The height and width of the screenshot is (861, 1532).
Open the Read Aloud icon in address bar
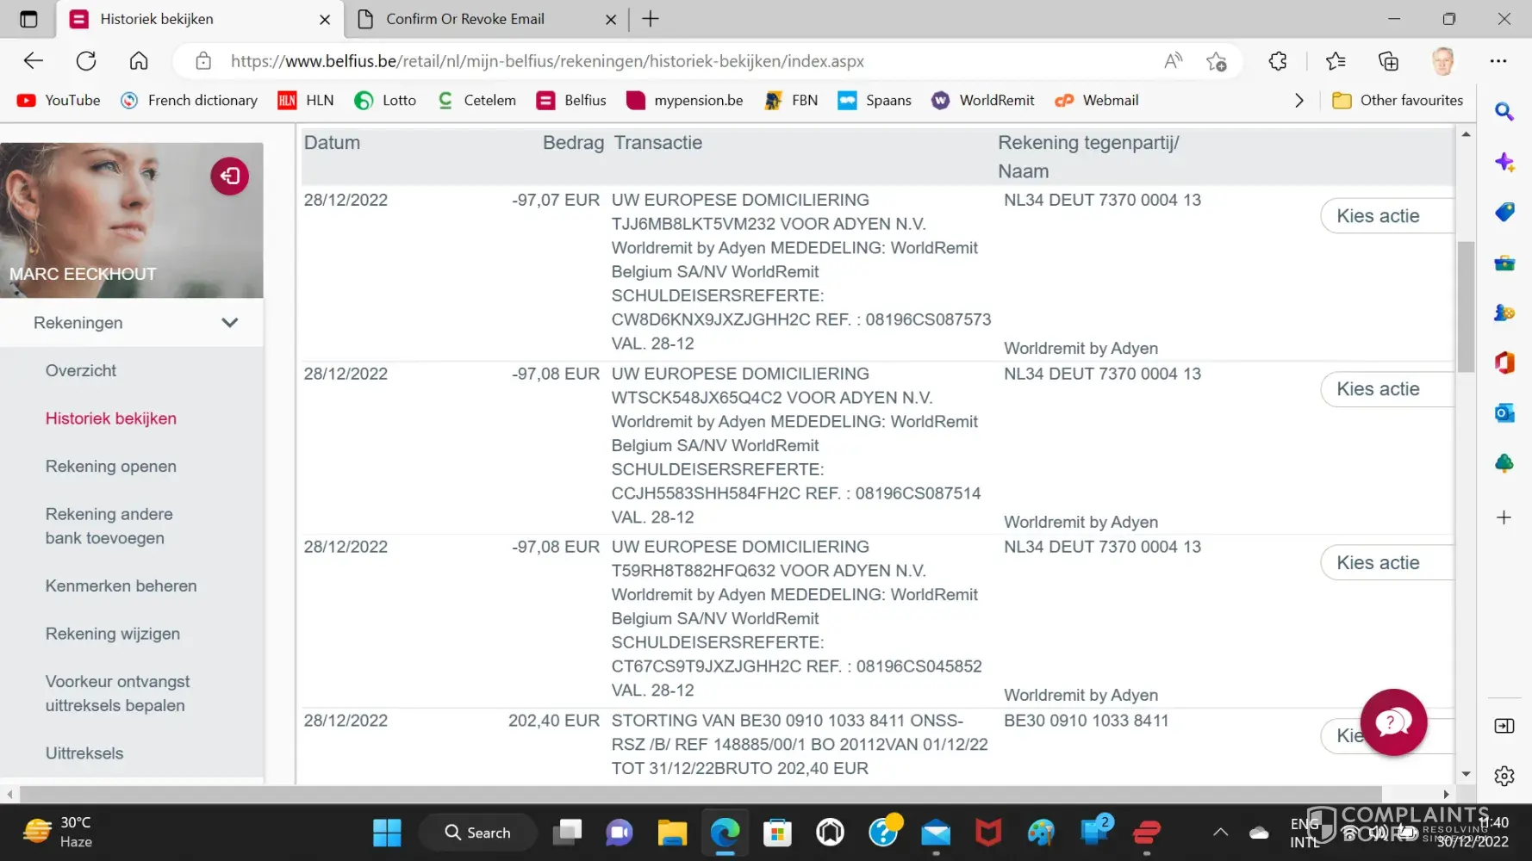click(1173, 61)
